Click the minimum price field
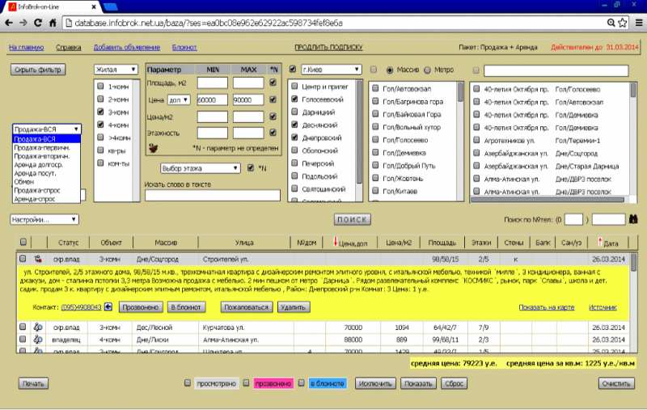This screenshot has height=410, width=647. pos(213,99)
